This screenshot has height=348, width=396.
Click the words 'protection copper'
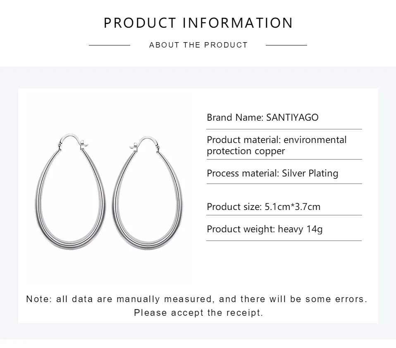(246, 151)
